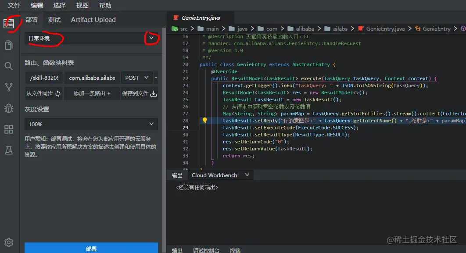Click the com breadcrumb folder
This screenshot has height=253, width=466.
[x=268, y=29]
